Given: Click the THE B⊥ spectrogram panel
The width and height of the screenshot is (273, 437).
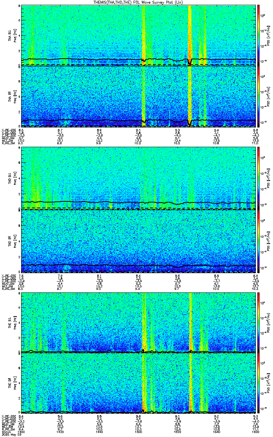Looking at the screenshot, I should click(x=138, y=322).
